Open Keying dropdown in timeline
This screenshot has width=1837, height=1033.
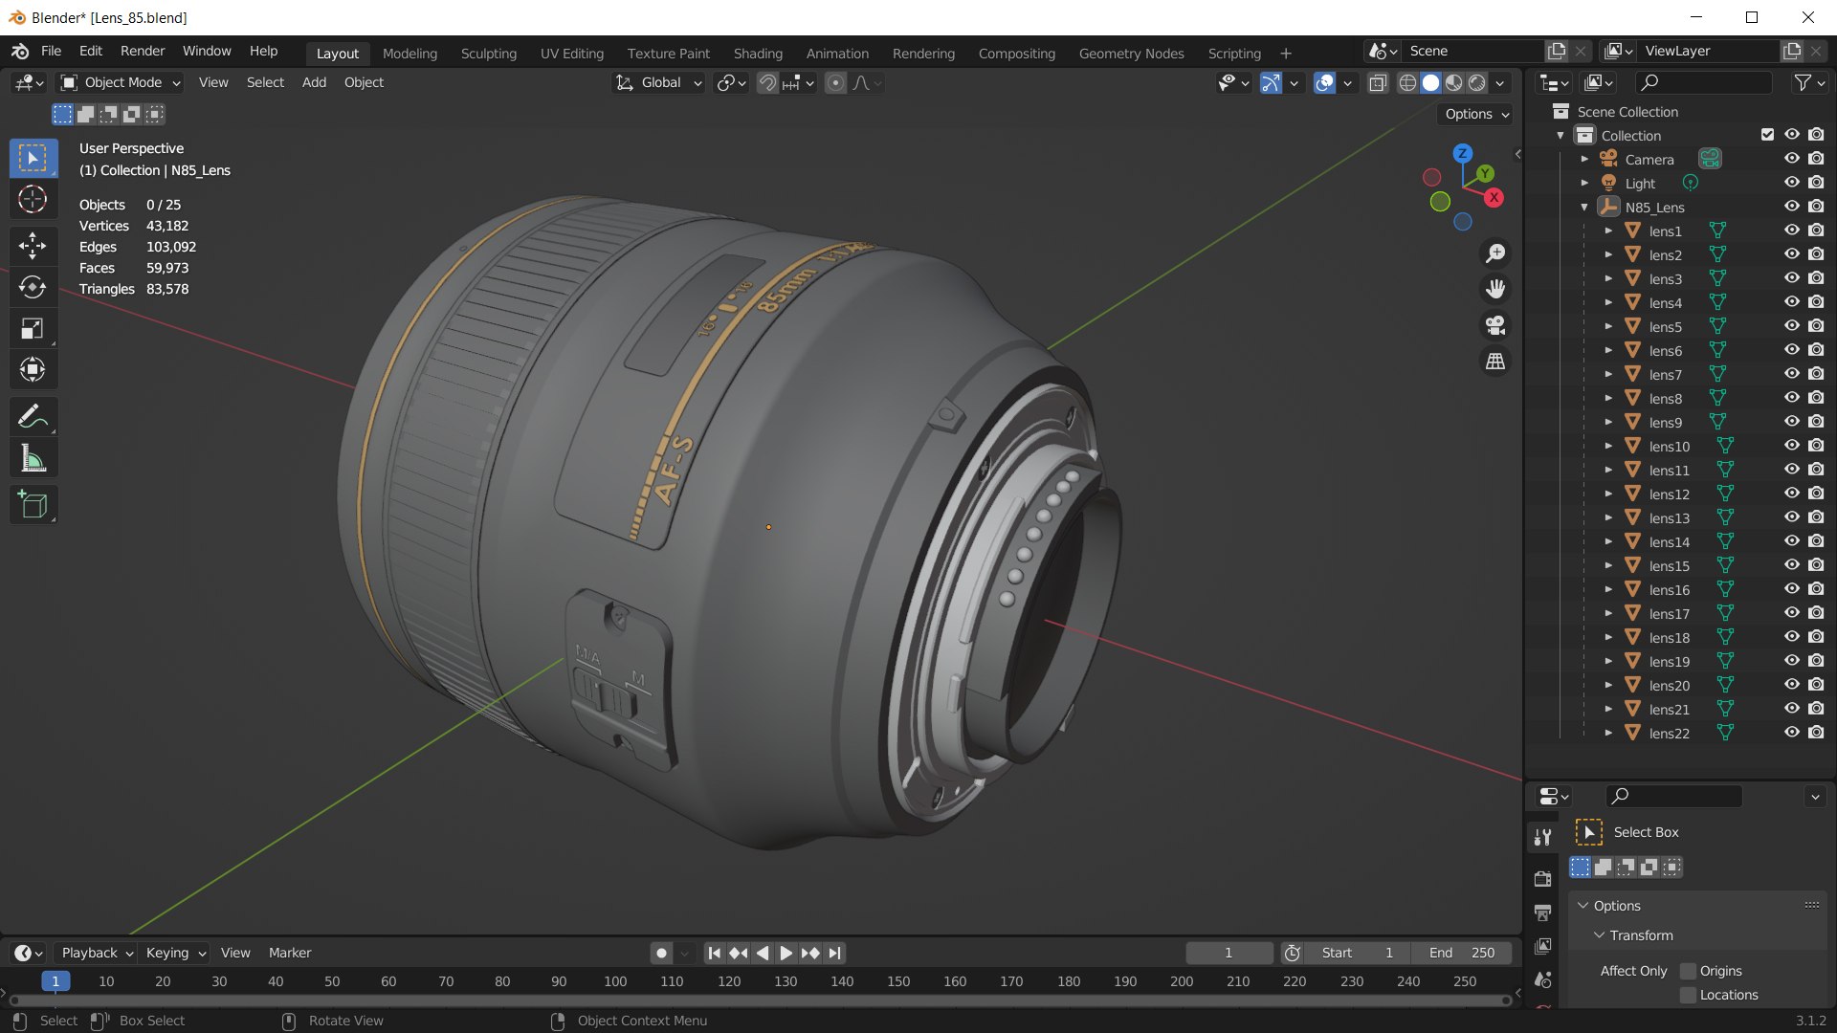175,953
